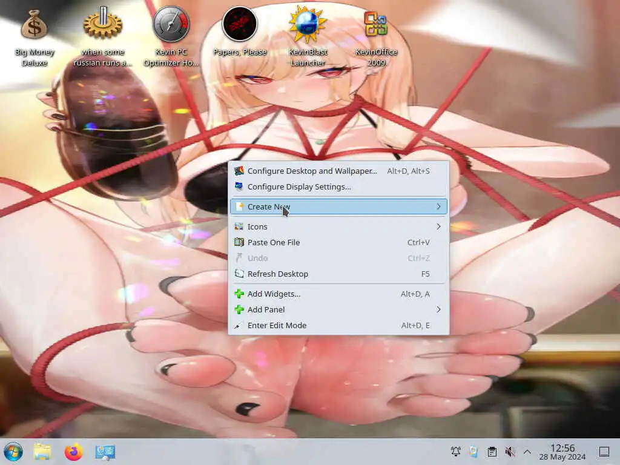The height and width of the screenshot is (465, 620).
Task: Launch the file manager from the taskbar
Action: [x=42, y=452]
